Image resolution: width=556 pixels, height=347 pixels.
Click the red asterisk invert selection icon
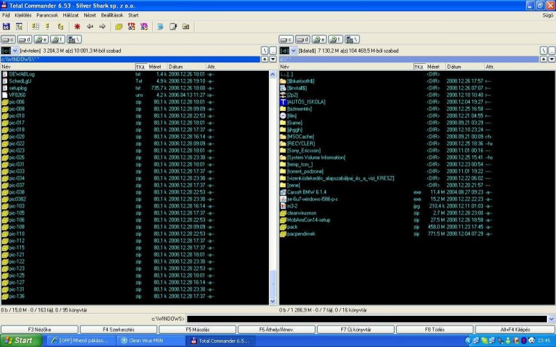[x=77, y=26]
